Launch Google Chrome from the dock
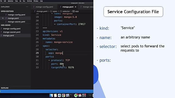 pos(63,95)
